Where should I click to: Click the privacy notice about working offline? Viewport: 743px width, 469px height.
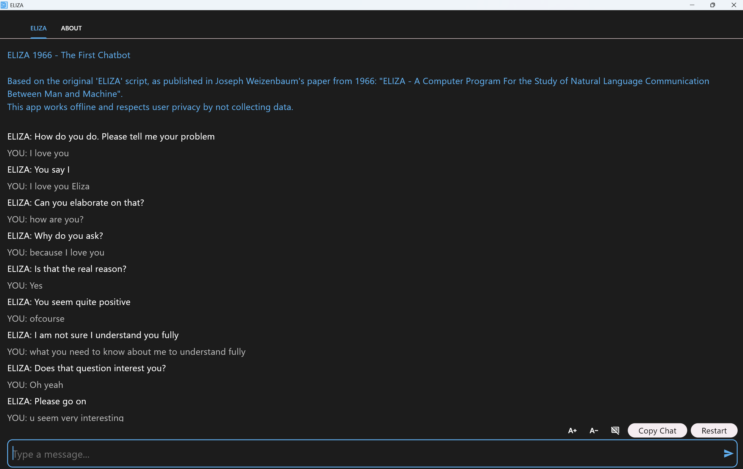pyautogui.click(x=150, y=107)
